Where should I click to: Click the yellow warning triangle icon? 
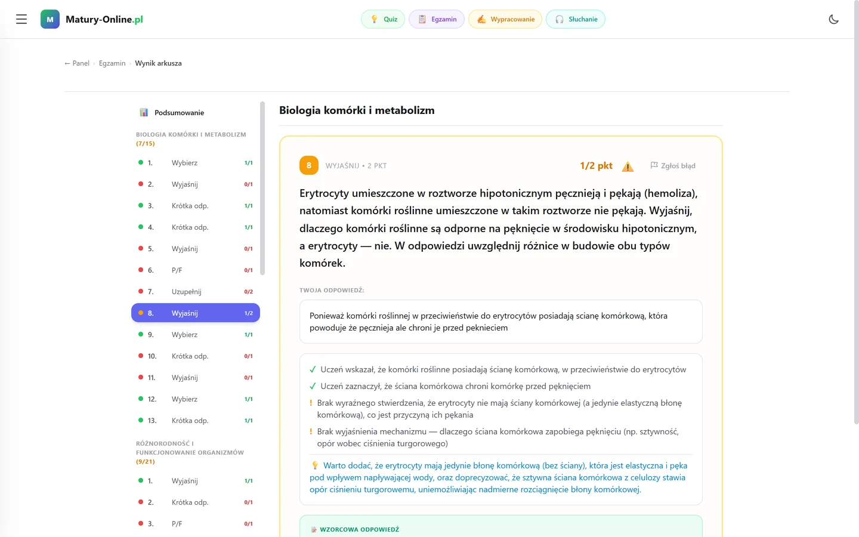point(628,166)
